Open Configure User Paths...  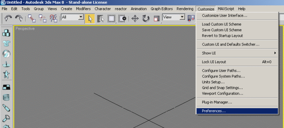237,70
